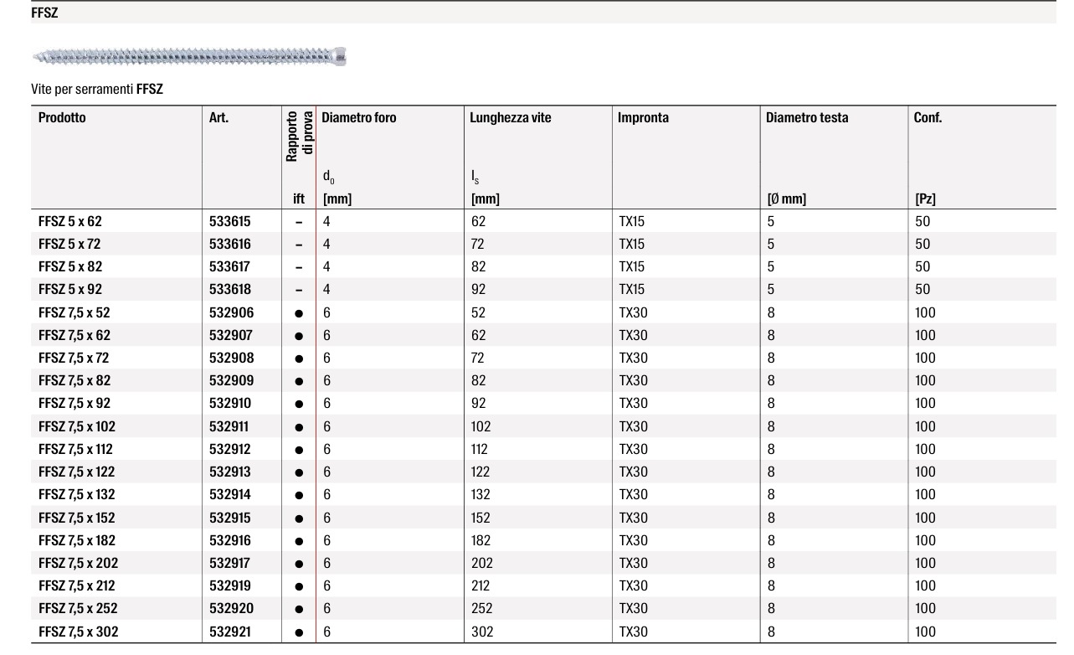The image size is (1074, 655).
Task: Select product FFSZ 5 x 92
Action: [x=70, y=290]
